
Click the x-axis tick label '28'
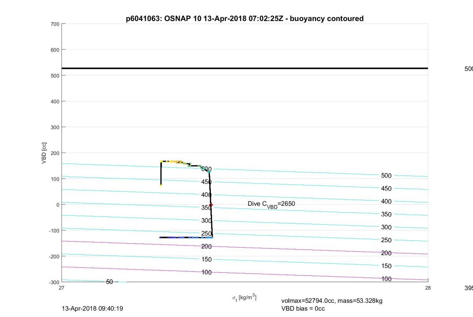pos(428,288)
